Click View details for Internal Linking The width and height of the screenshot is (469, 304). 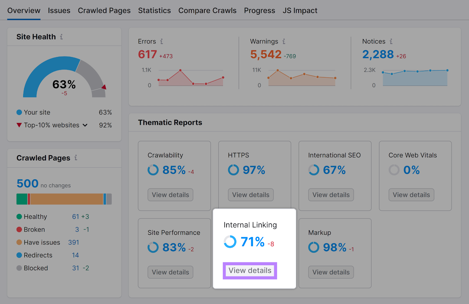250,271
